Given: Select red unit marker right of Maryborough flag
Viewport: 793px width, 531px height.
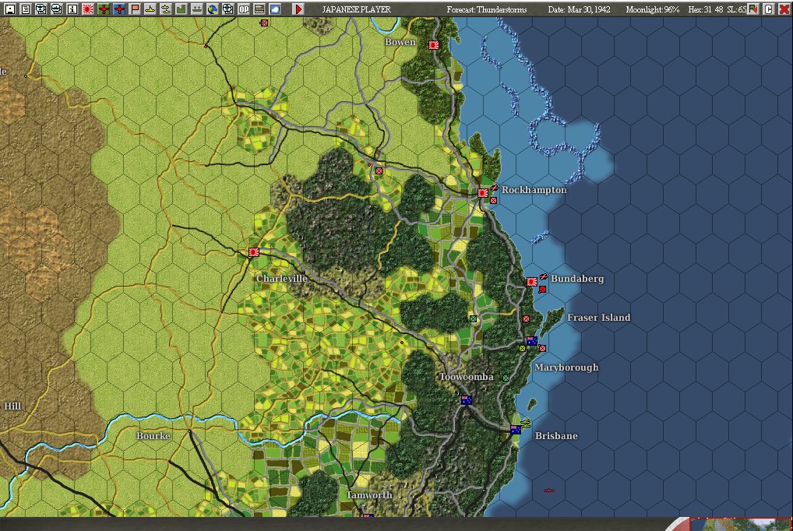Looking at the screenshot, I should point(542,348).
